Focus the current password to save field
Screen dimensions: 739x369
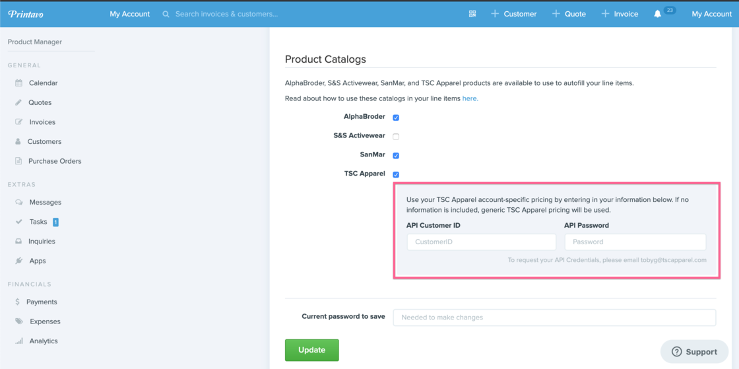click(x=554, y=318)
